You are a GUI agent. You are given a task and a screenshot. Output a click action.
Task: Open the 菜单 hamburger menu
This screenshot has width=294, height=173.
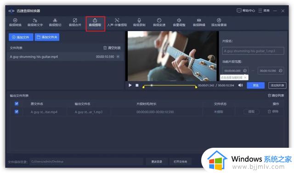point(264,11)
